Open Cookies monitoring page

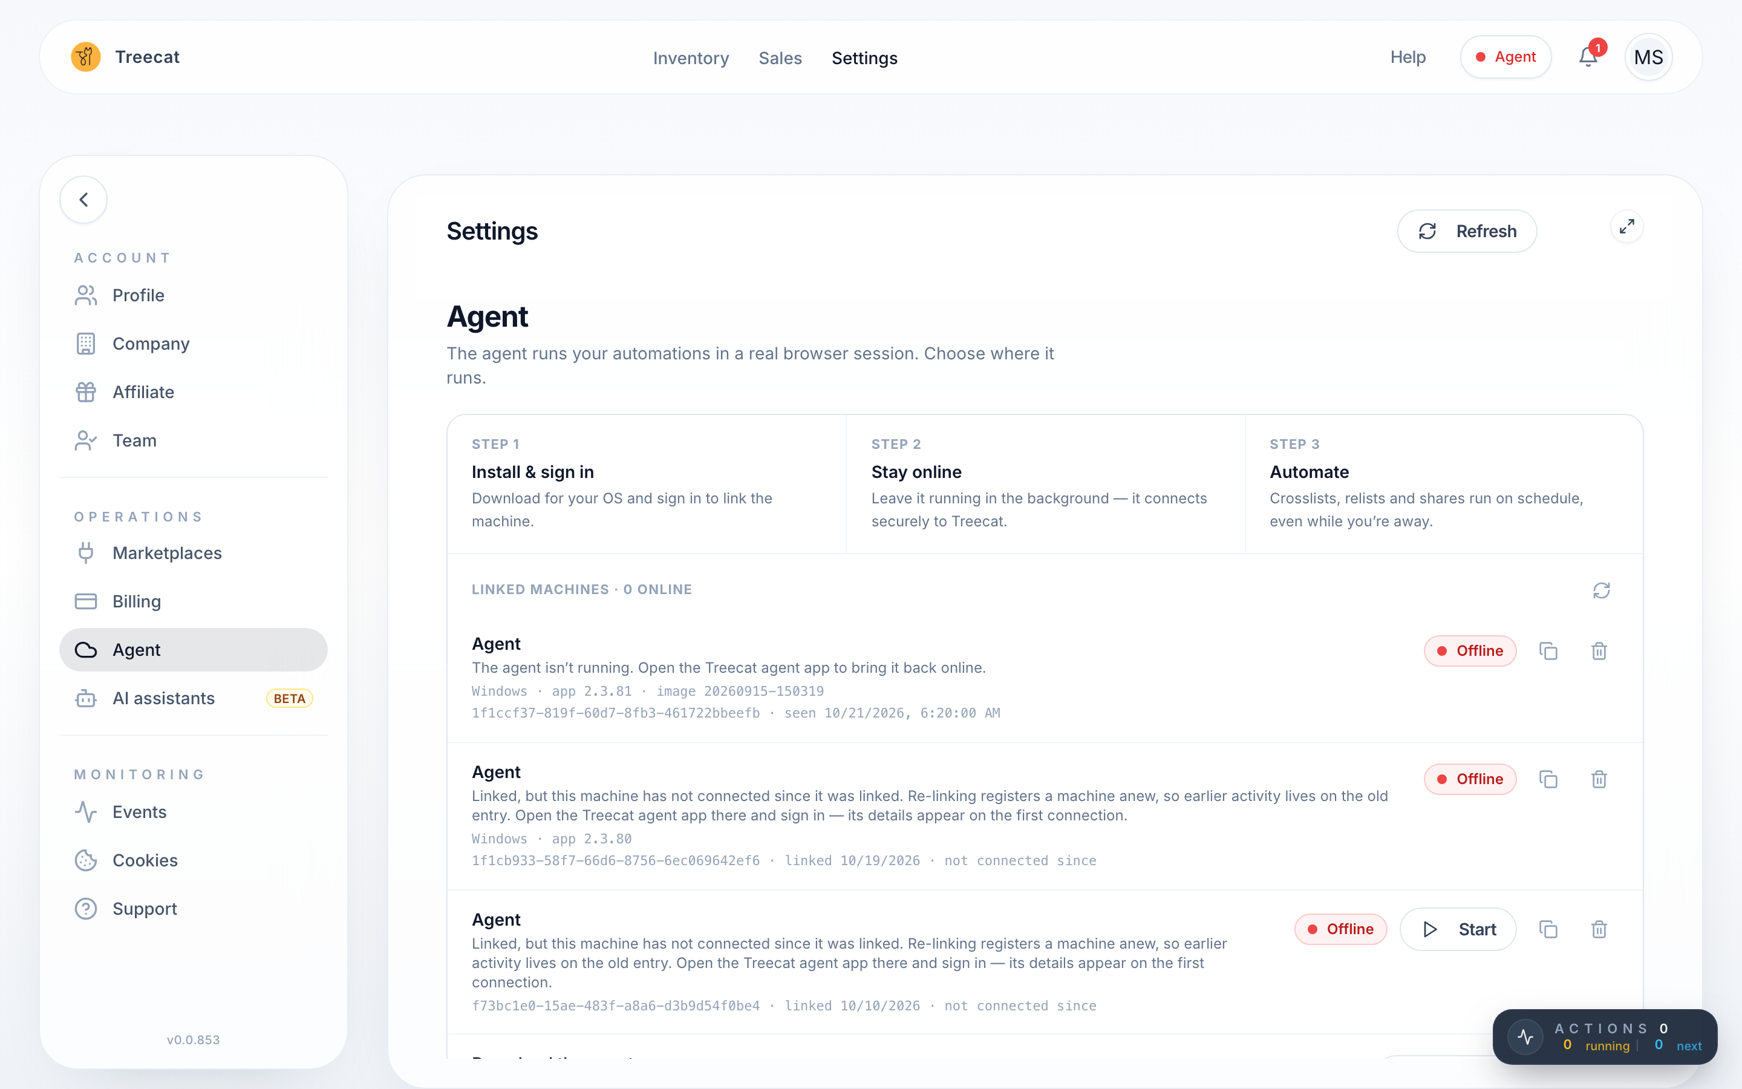click(x=193, y=860)
